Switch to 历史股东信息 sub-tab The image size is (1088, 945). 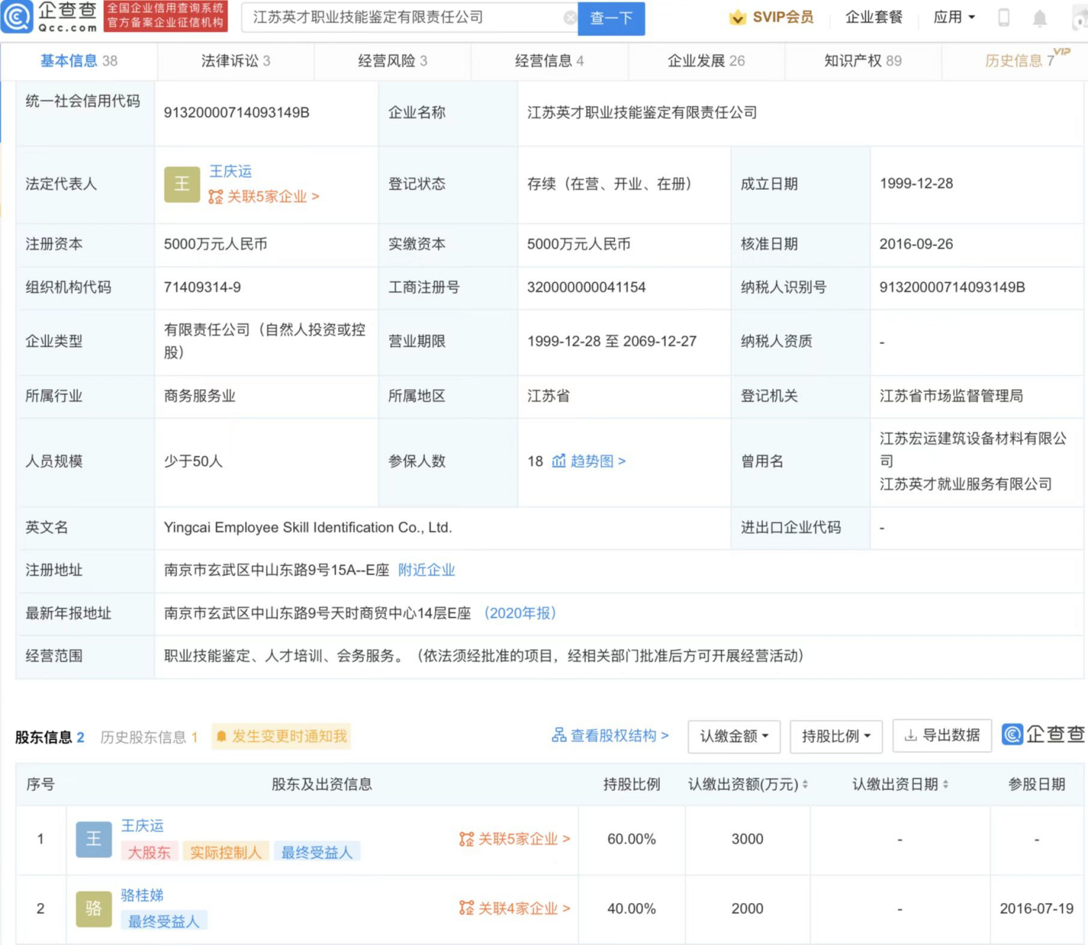tap(149, 737)
